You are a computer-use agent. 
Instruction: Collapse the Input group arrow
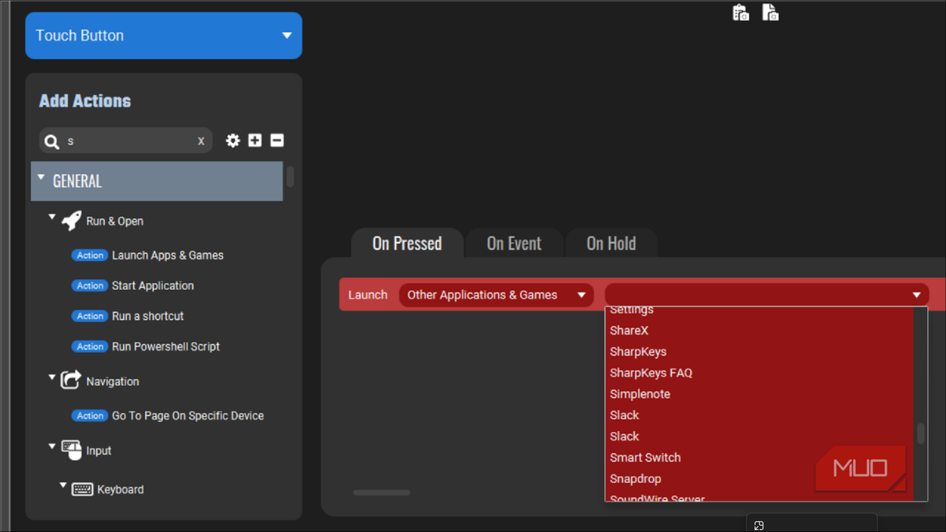point(52,447)
